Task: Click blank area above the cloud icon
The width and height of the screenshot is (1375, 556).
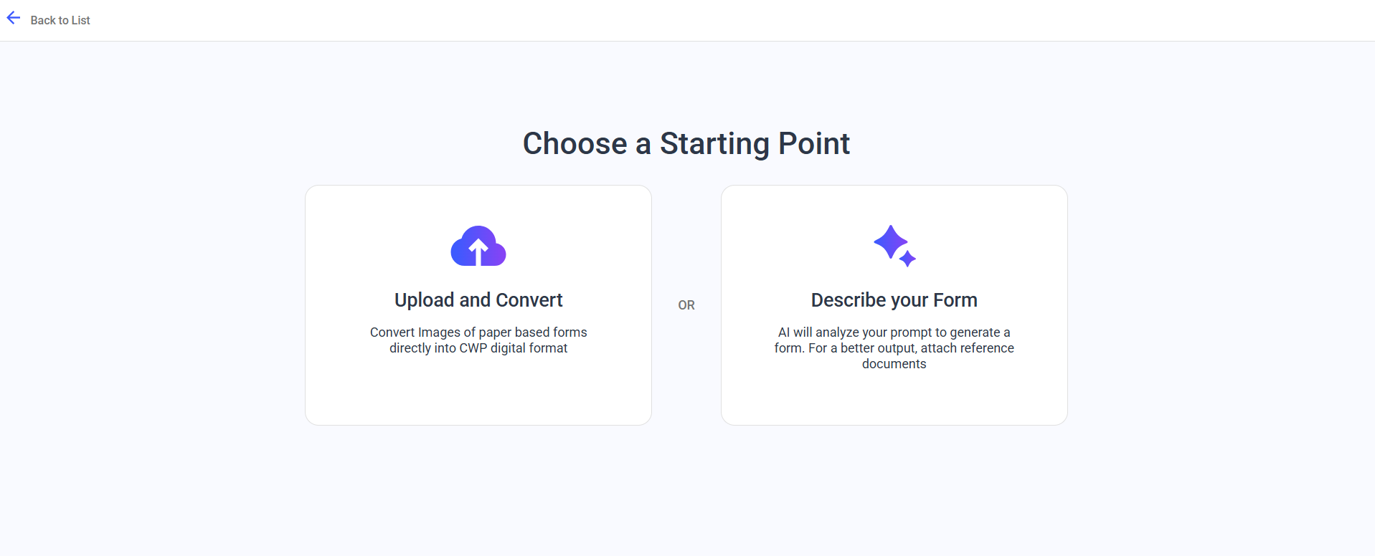Action: point(478,204)
